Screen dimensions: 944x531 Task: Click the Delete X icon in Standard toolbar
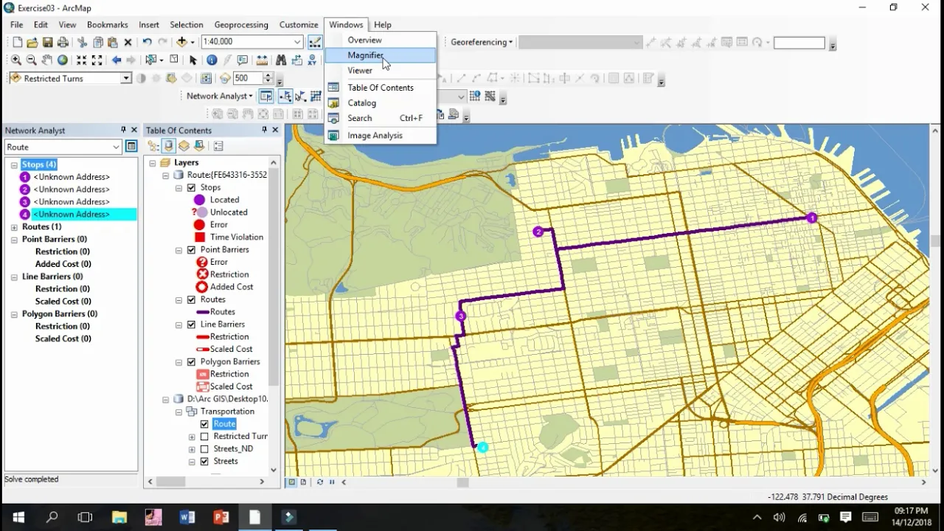coord(128,43)
